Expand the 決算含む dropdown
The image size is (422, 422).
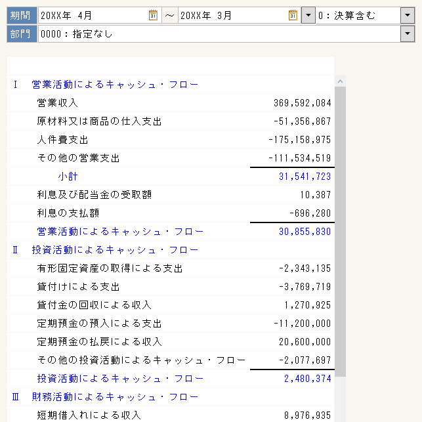click(x=408, y=15)
